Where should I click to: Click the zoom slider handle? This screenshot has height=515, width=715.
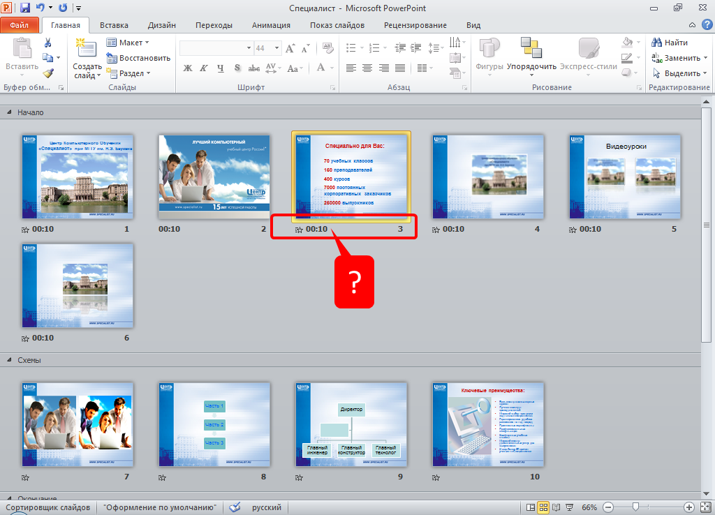[x=635, y=507]
